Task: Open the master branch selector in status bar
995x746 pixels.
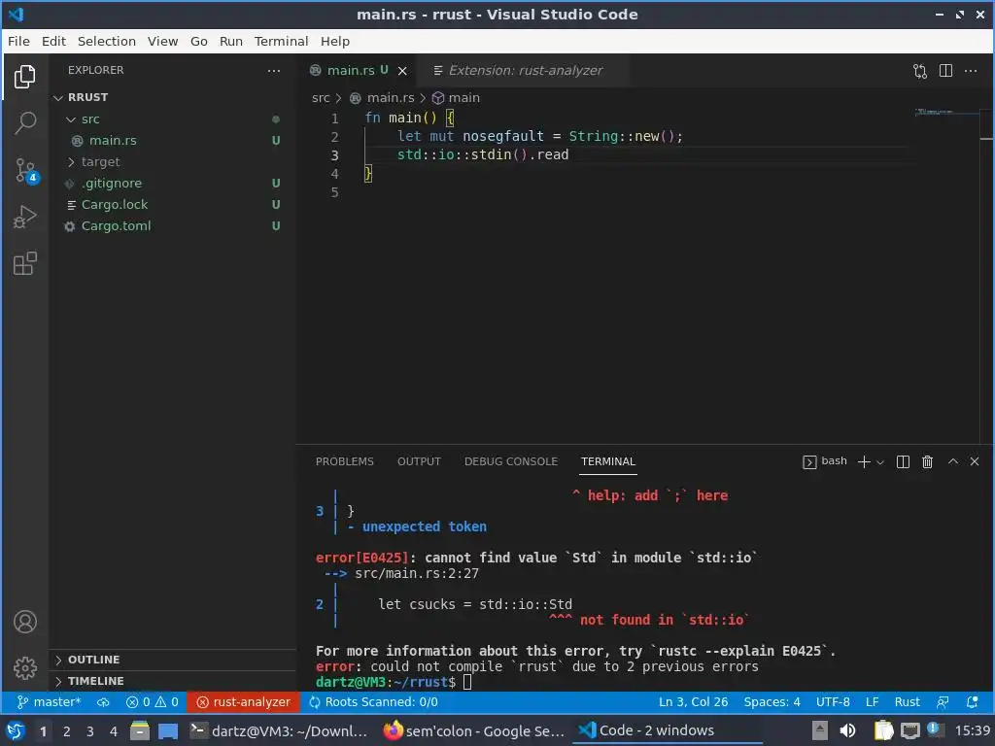Action: (49, 702)
